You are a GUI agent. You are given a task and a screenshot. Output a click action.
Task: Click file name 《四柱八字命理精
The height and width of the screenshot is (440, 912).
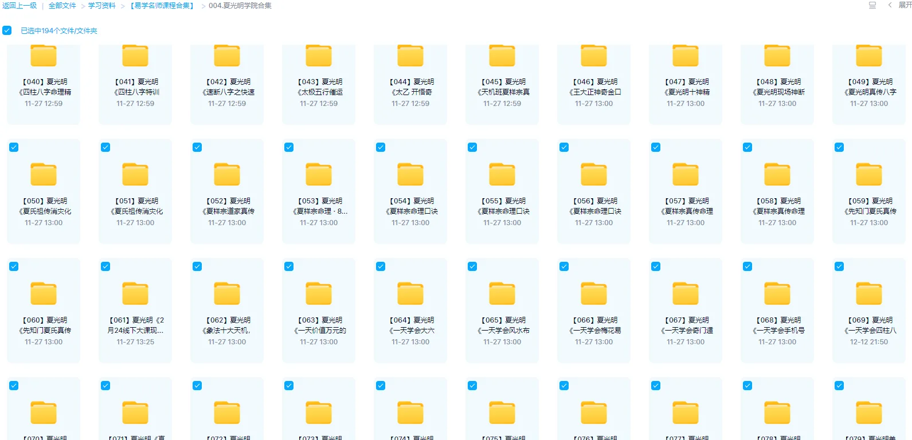pyautogui.click(x=45, y=92)
